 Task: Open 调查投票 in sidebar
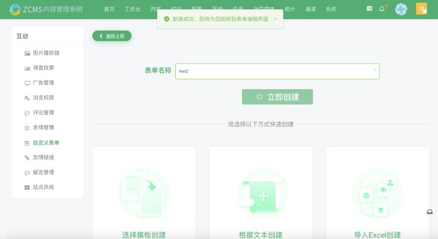(x=43, y=68)
